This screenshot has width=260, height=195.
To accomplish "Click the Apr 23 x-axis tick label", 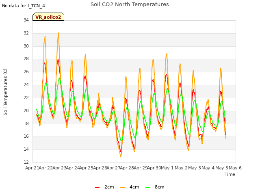I will click(x=59, y=168).
